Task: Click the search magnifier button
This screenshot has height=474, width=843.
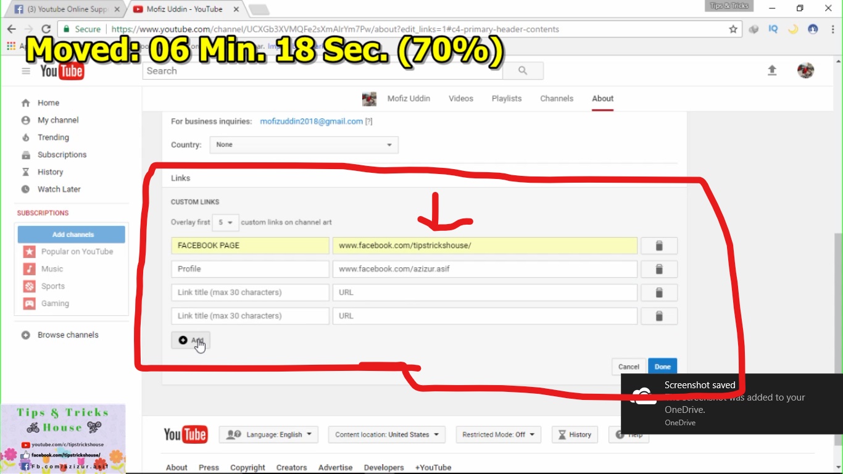Action: (x=523, y=71)
